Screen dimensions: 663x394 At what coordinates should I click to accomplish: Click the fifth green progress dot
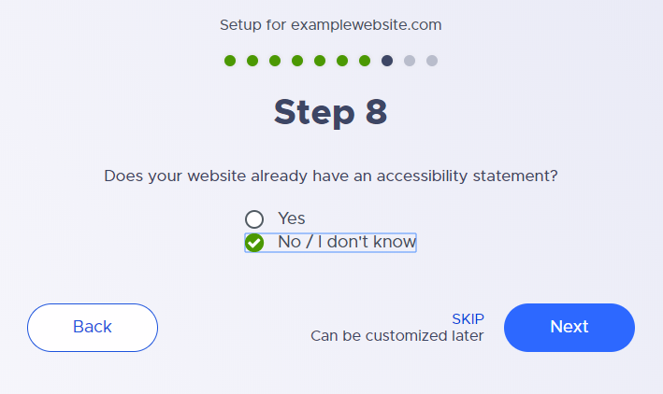click(x=320, y=61)
